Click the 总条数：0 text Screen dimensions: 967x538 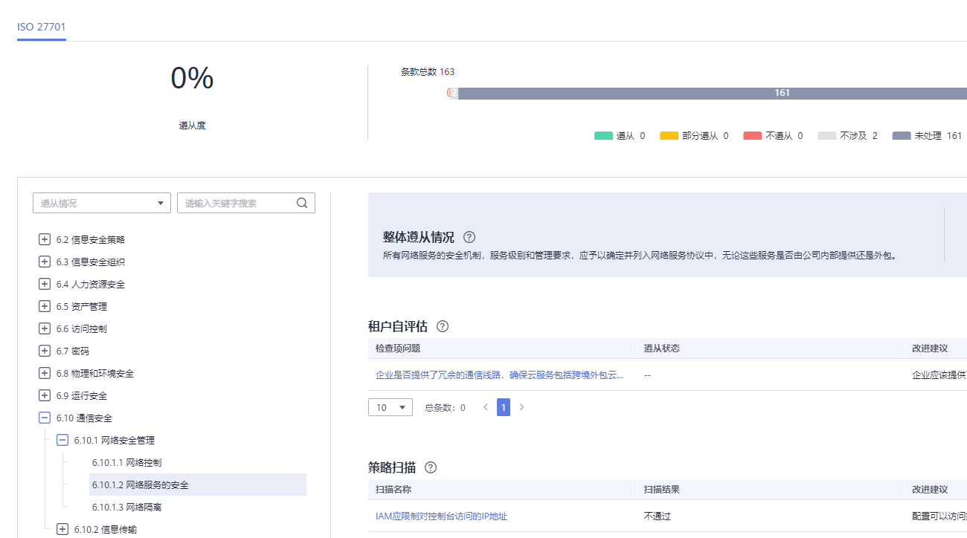tap(445, 407)
